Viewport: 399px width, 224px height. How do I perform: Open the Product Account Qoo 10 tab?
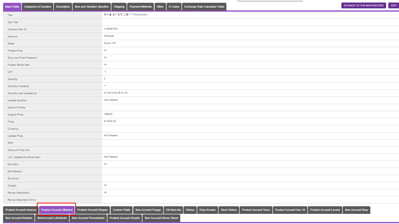(x=290, y=210)
